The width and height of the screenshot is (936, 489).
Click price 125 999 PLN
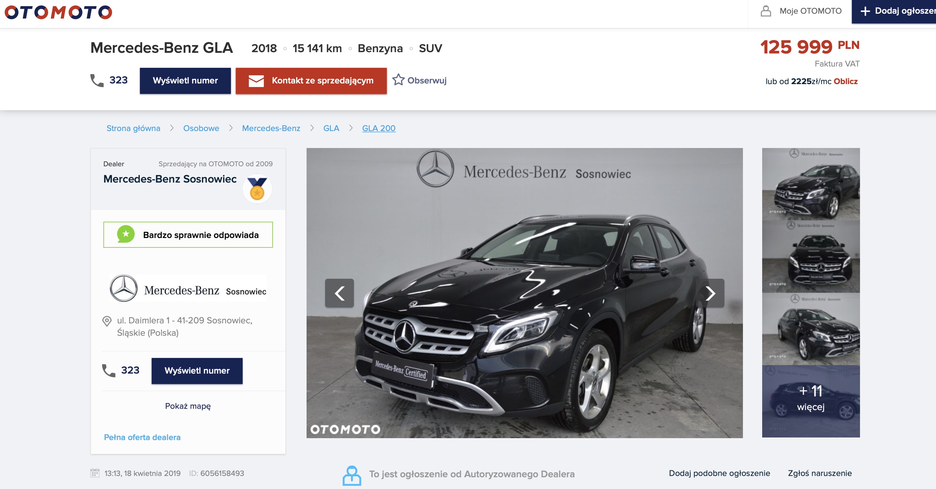click(810, 47)
